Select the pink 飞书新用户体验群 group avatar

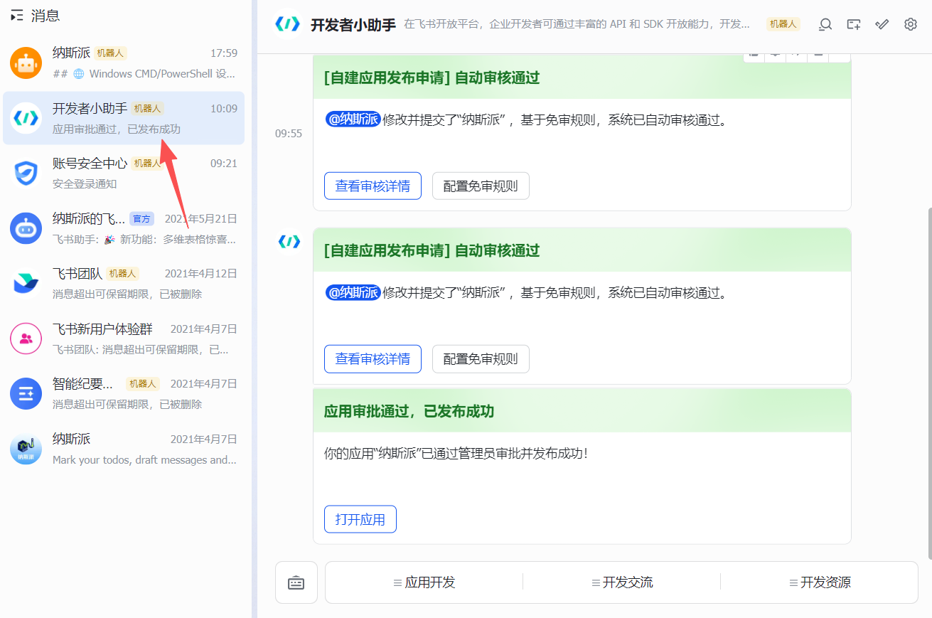click(26, 339)
